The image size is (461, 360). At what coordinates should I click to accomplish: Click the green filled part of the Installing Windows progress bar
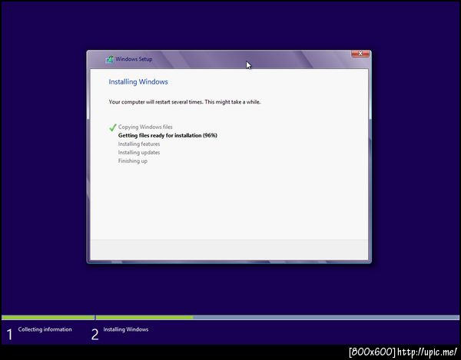pos(144,318)
